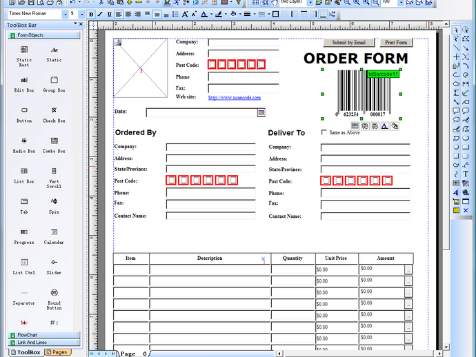476x357 pixels.
Task: Select the Check Box form object
Action: 54,115
